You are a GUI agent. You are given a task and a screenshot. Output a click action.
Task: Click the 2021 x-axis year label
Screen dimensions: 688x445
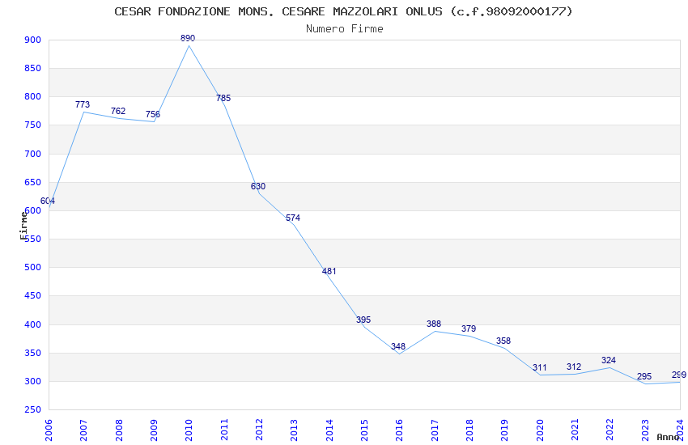tap(575, 430)
